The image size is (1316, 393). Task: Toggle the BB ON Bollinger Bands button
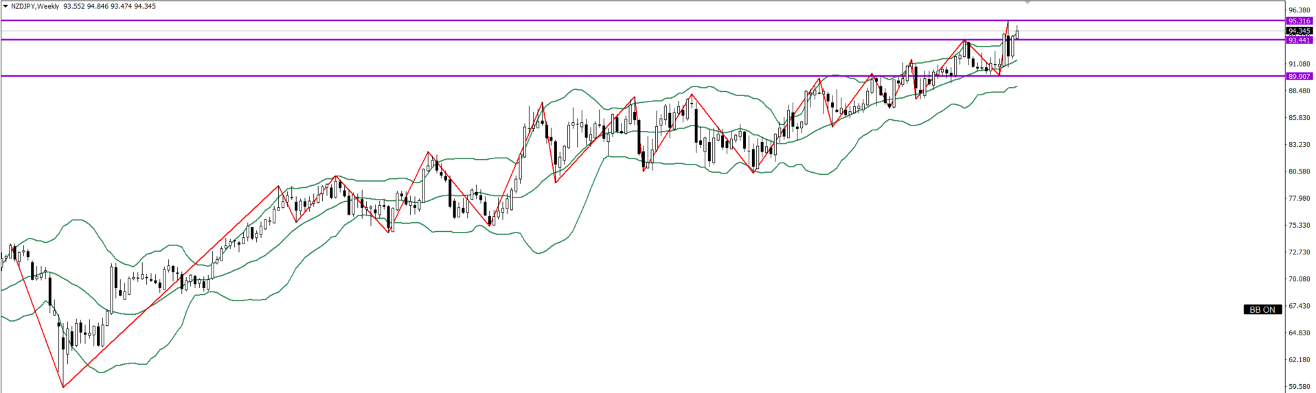coord(1262,310)
